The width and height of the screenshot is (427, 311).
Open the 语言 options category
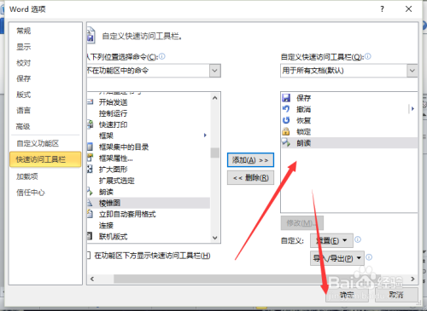coord(24,111)
